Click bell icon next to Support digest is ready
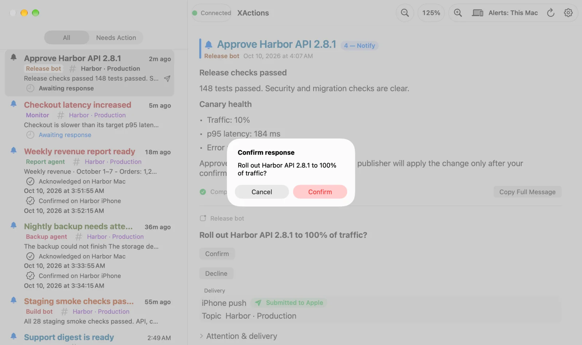 [x=13, y=336]
